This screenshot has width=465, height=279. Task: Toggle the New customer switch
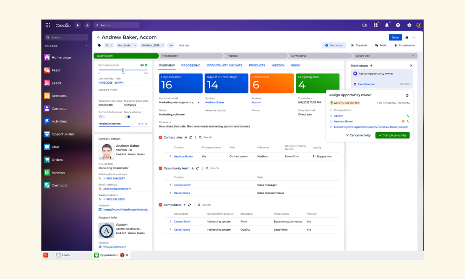(x=127, y=117)
